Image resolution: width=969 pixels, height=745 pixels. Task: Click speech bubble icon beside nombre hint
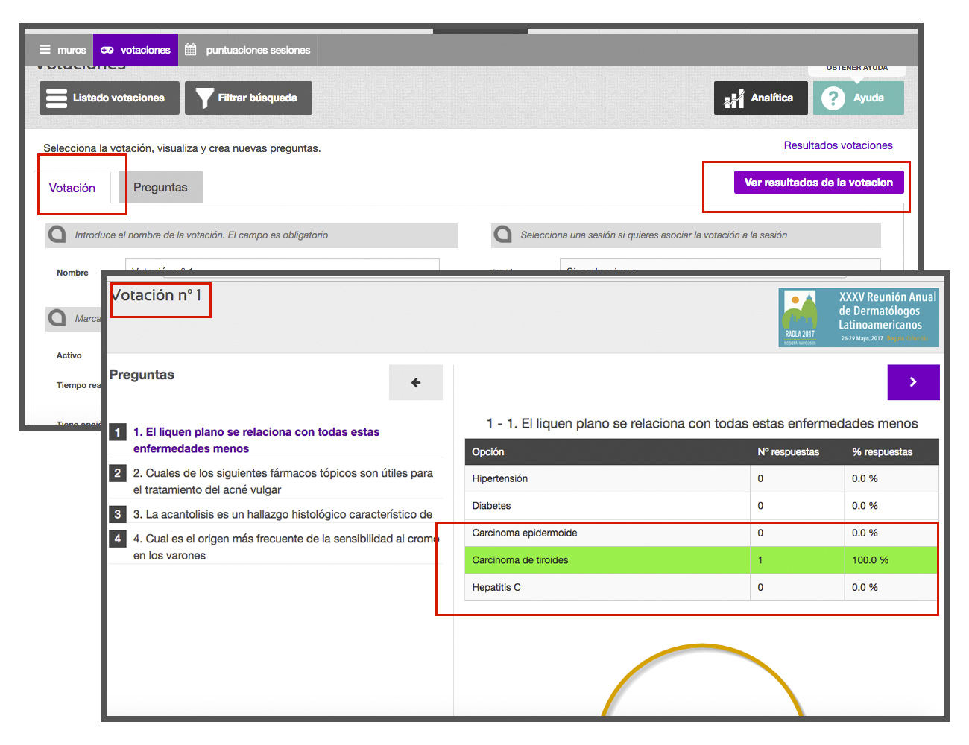[57, 235]
